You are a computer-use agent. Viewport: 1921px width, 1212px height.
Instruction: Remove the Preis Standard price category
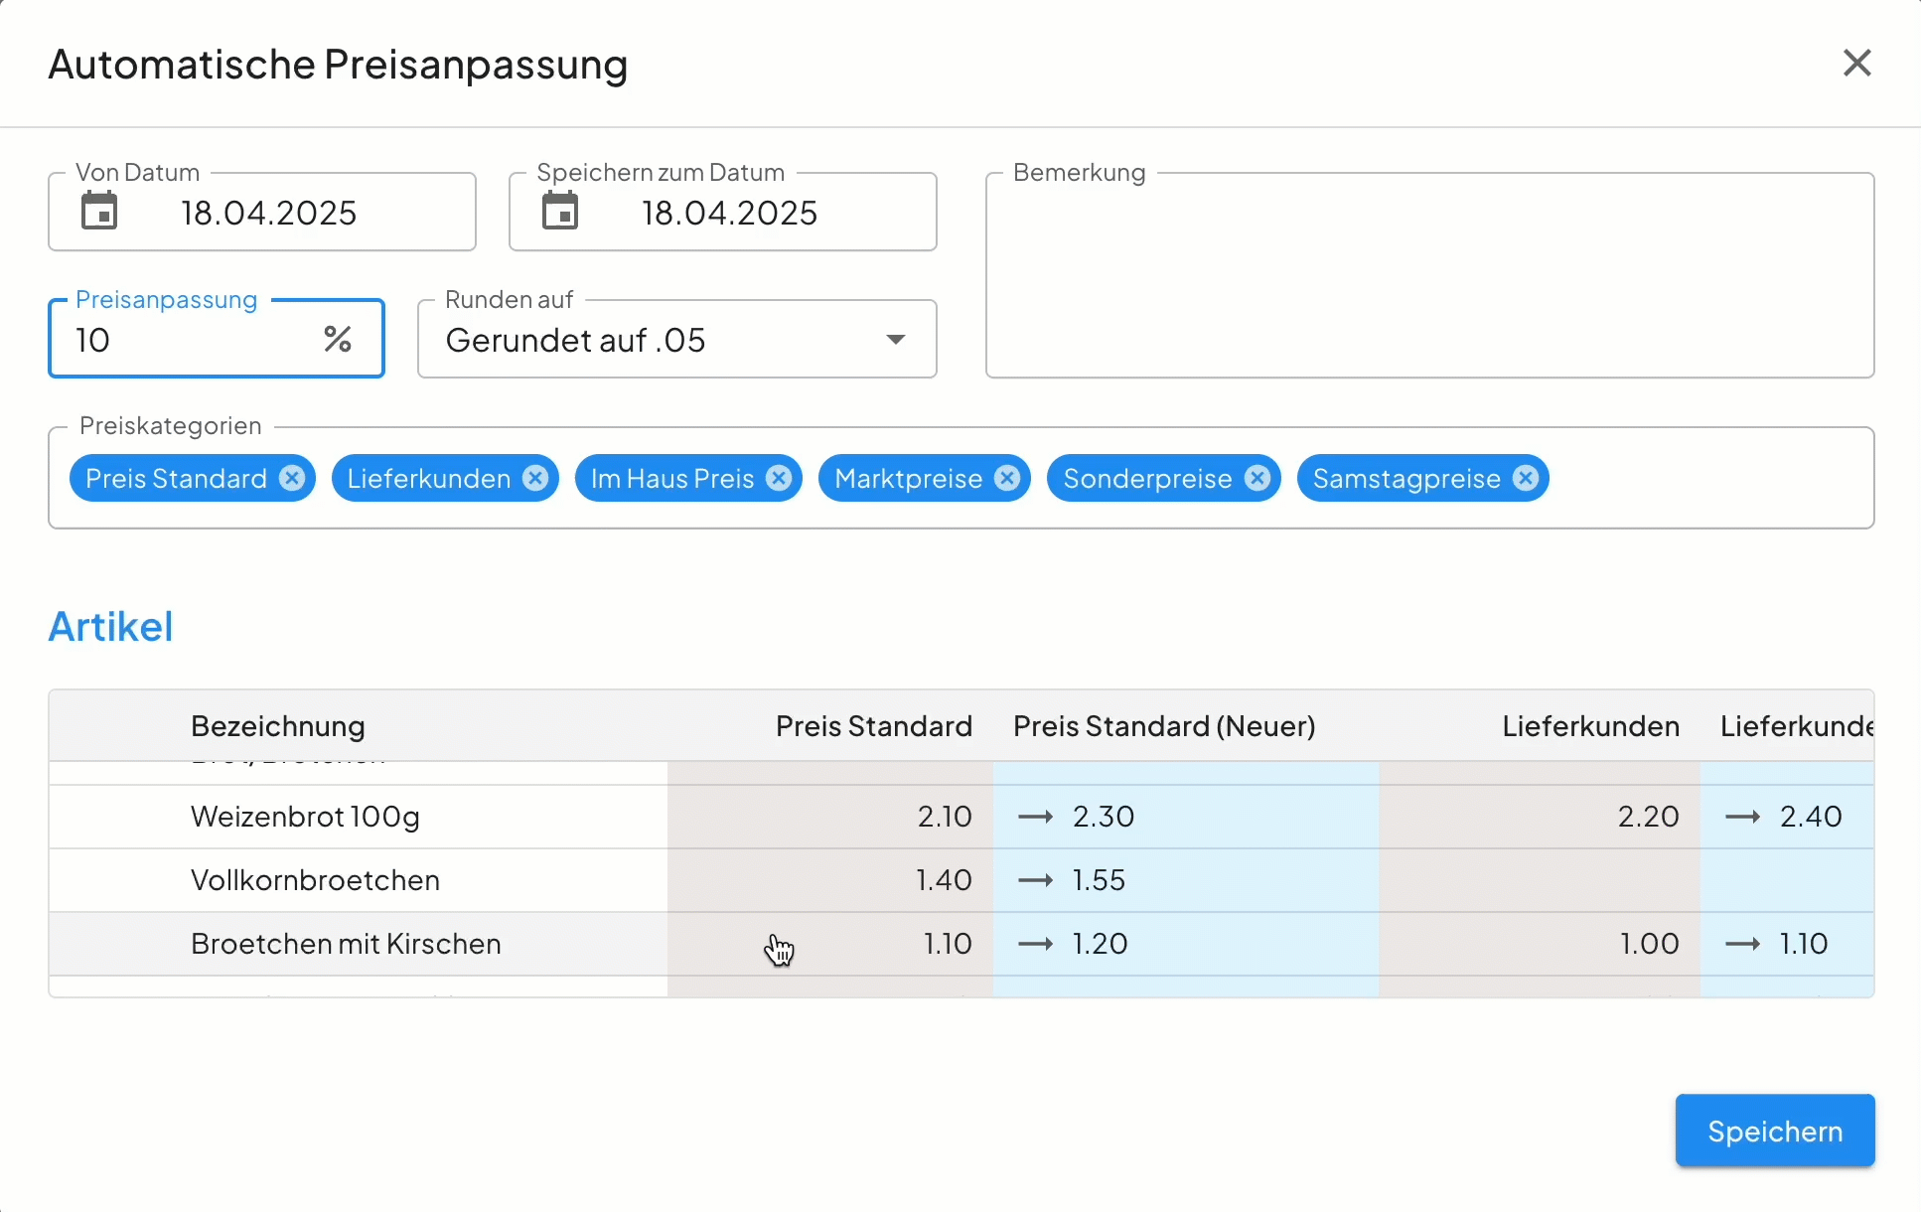tap(290, 478)
